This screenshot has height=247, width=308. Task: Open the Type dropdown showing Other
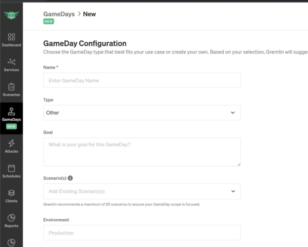(142, 112)
